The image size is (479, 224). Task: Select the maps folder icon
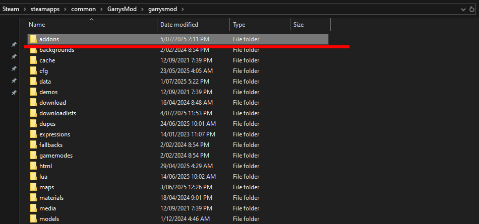coord(33,187)
